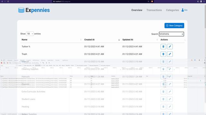Toggle Hide data URLs checkbox

click(x=23, y=65)
